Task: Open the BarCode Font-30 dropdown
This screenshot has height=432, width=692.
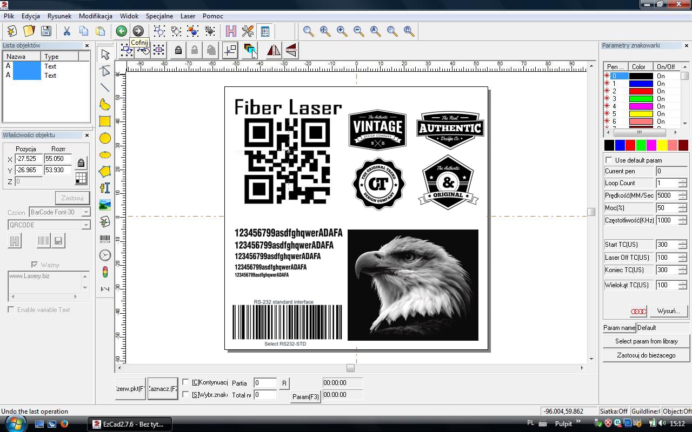Action: (x=86, y=212)
